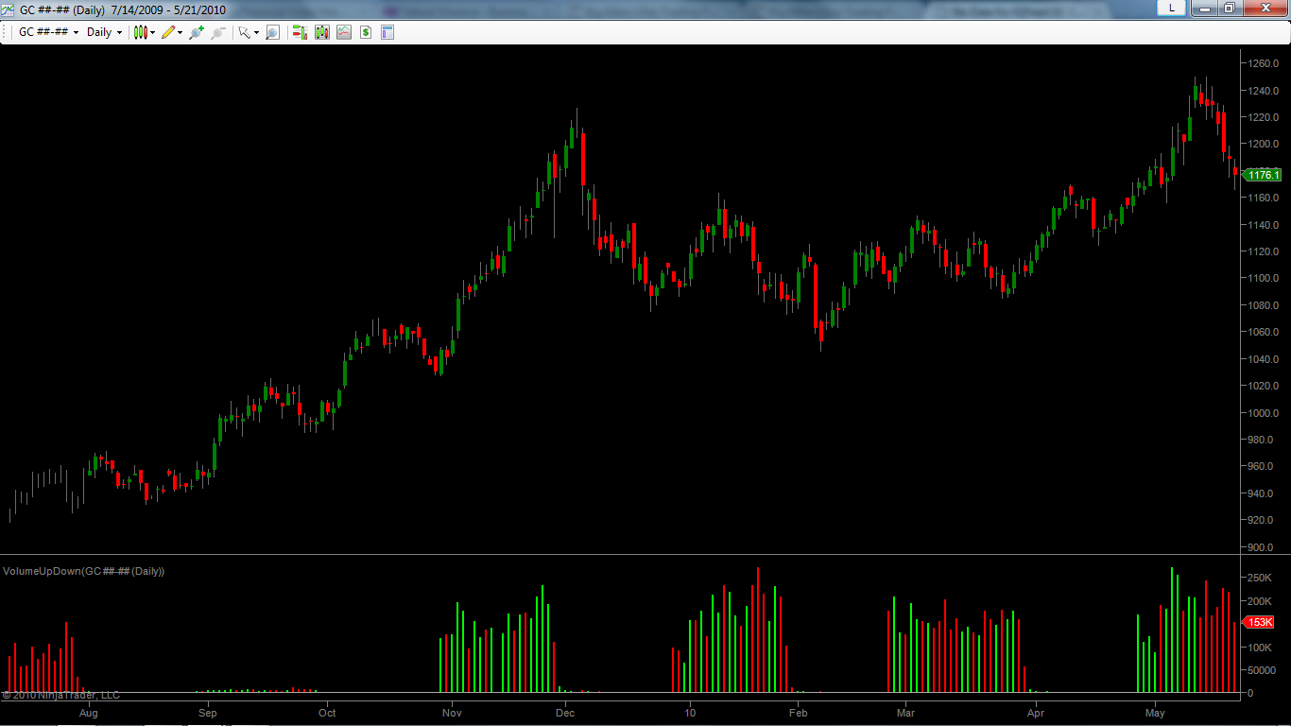Click the 1100.0 price axis label

[x=1264, y=279]
